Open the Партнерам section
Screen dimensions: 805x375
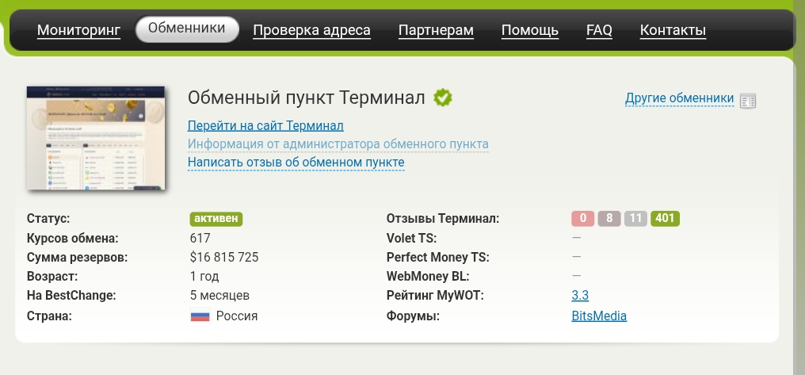pos(436,30)
